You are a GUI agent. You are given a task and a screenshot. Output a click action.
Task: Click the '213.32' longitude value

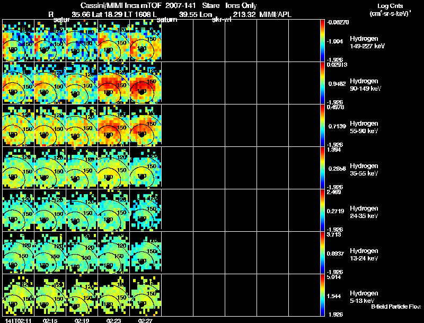(x=244, y=14)
